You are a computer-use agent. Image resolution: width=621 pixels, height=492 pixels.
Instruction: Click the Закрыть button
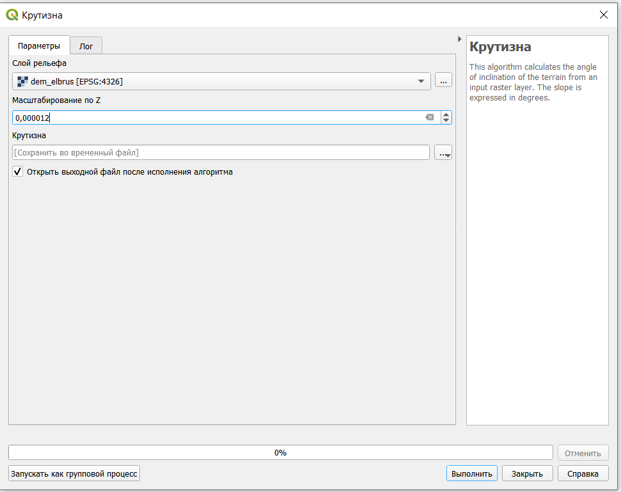coord(527,473)
